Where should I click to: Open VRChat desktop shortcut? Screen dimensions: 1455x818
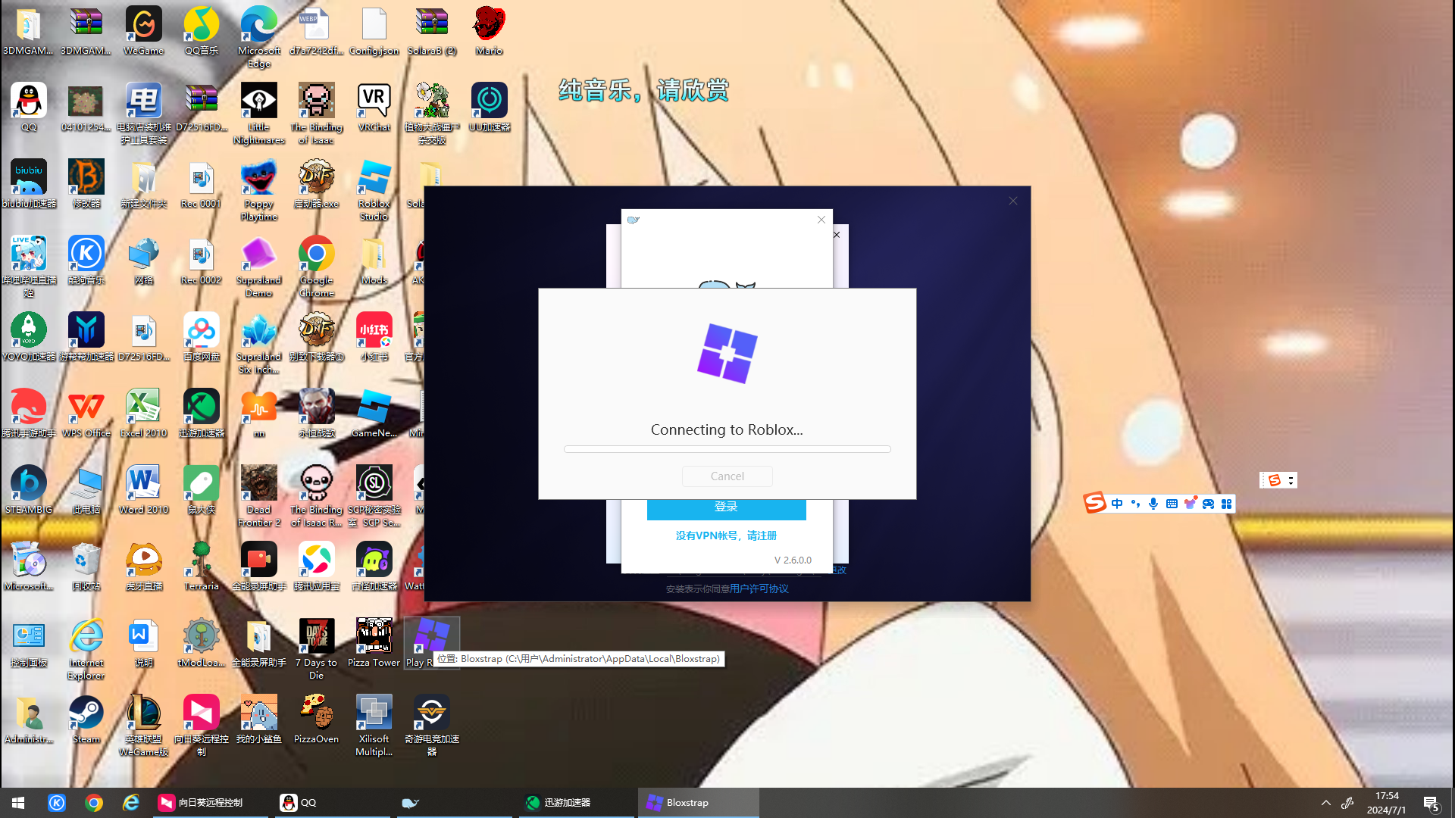(x=374, y=107)
